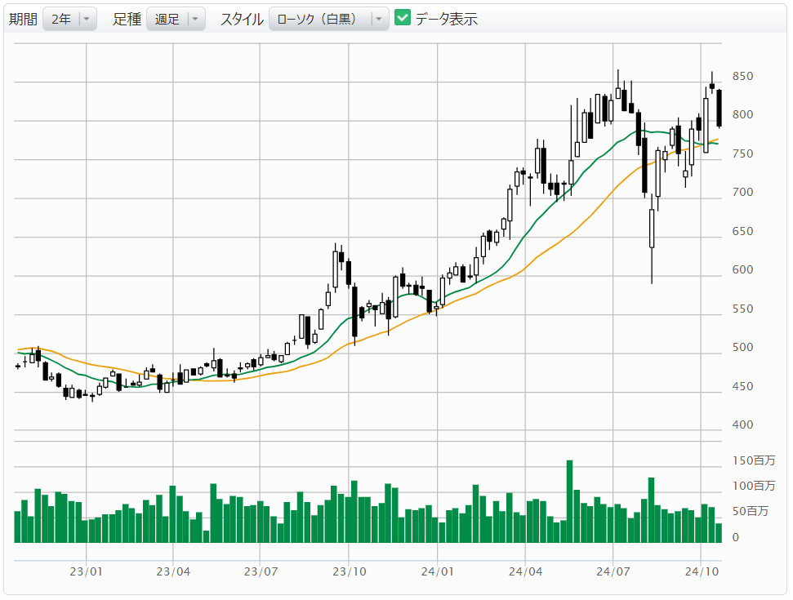Image resolution: width=793 pixels, height=600 pixels.
Task: Select the 24/04 date axis label
Action: [525, 571]
